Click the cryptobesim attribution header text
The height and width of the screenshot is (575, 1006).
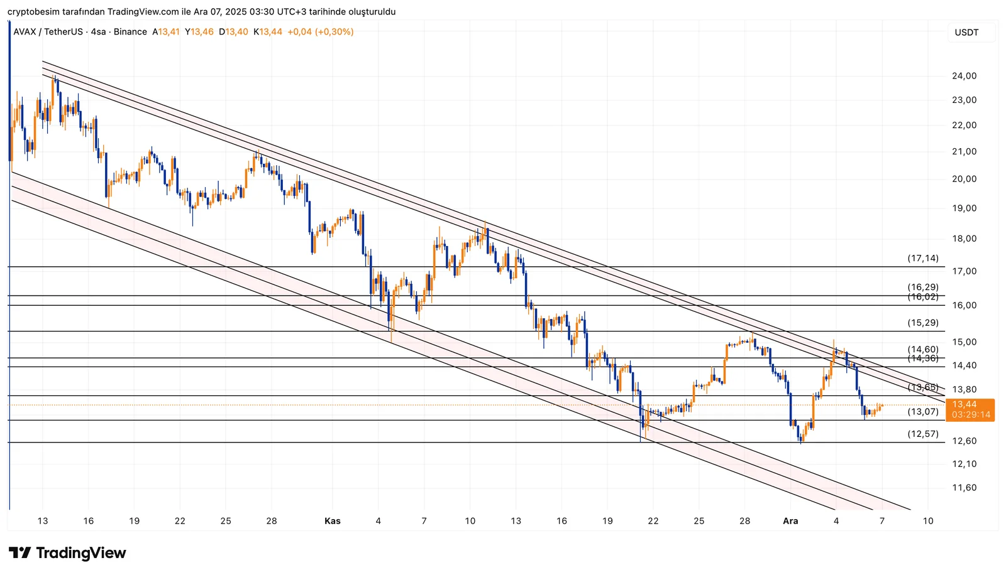[x=201, y=12]
